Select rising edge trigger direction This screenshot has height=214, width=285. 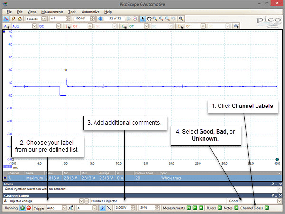click(x=103, y=208)
